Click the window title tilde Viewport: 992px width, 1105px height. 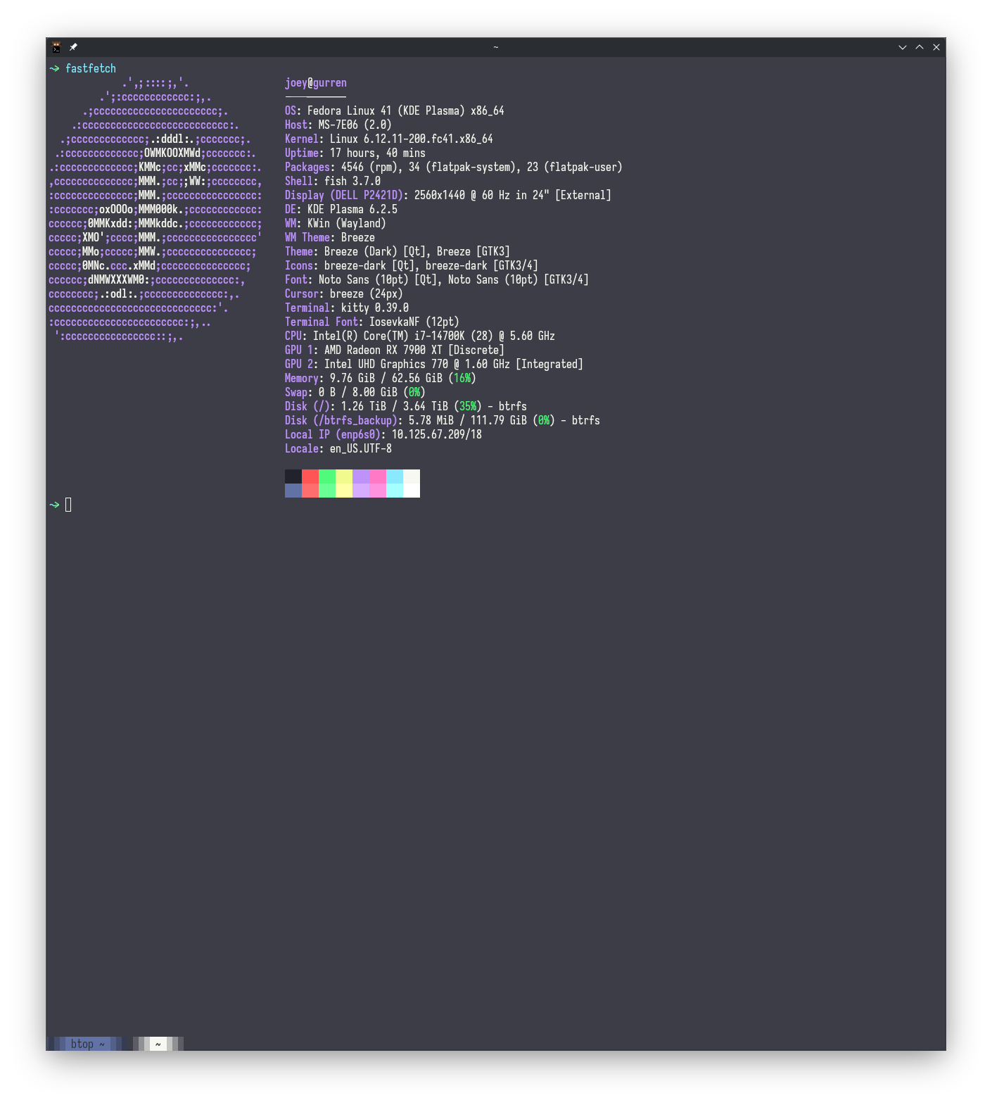(496, 47)
